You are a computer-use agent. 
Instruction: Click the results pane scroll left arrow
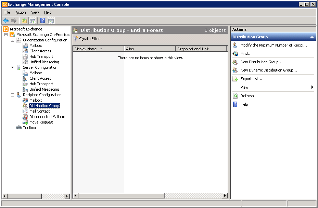[75, 196]
